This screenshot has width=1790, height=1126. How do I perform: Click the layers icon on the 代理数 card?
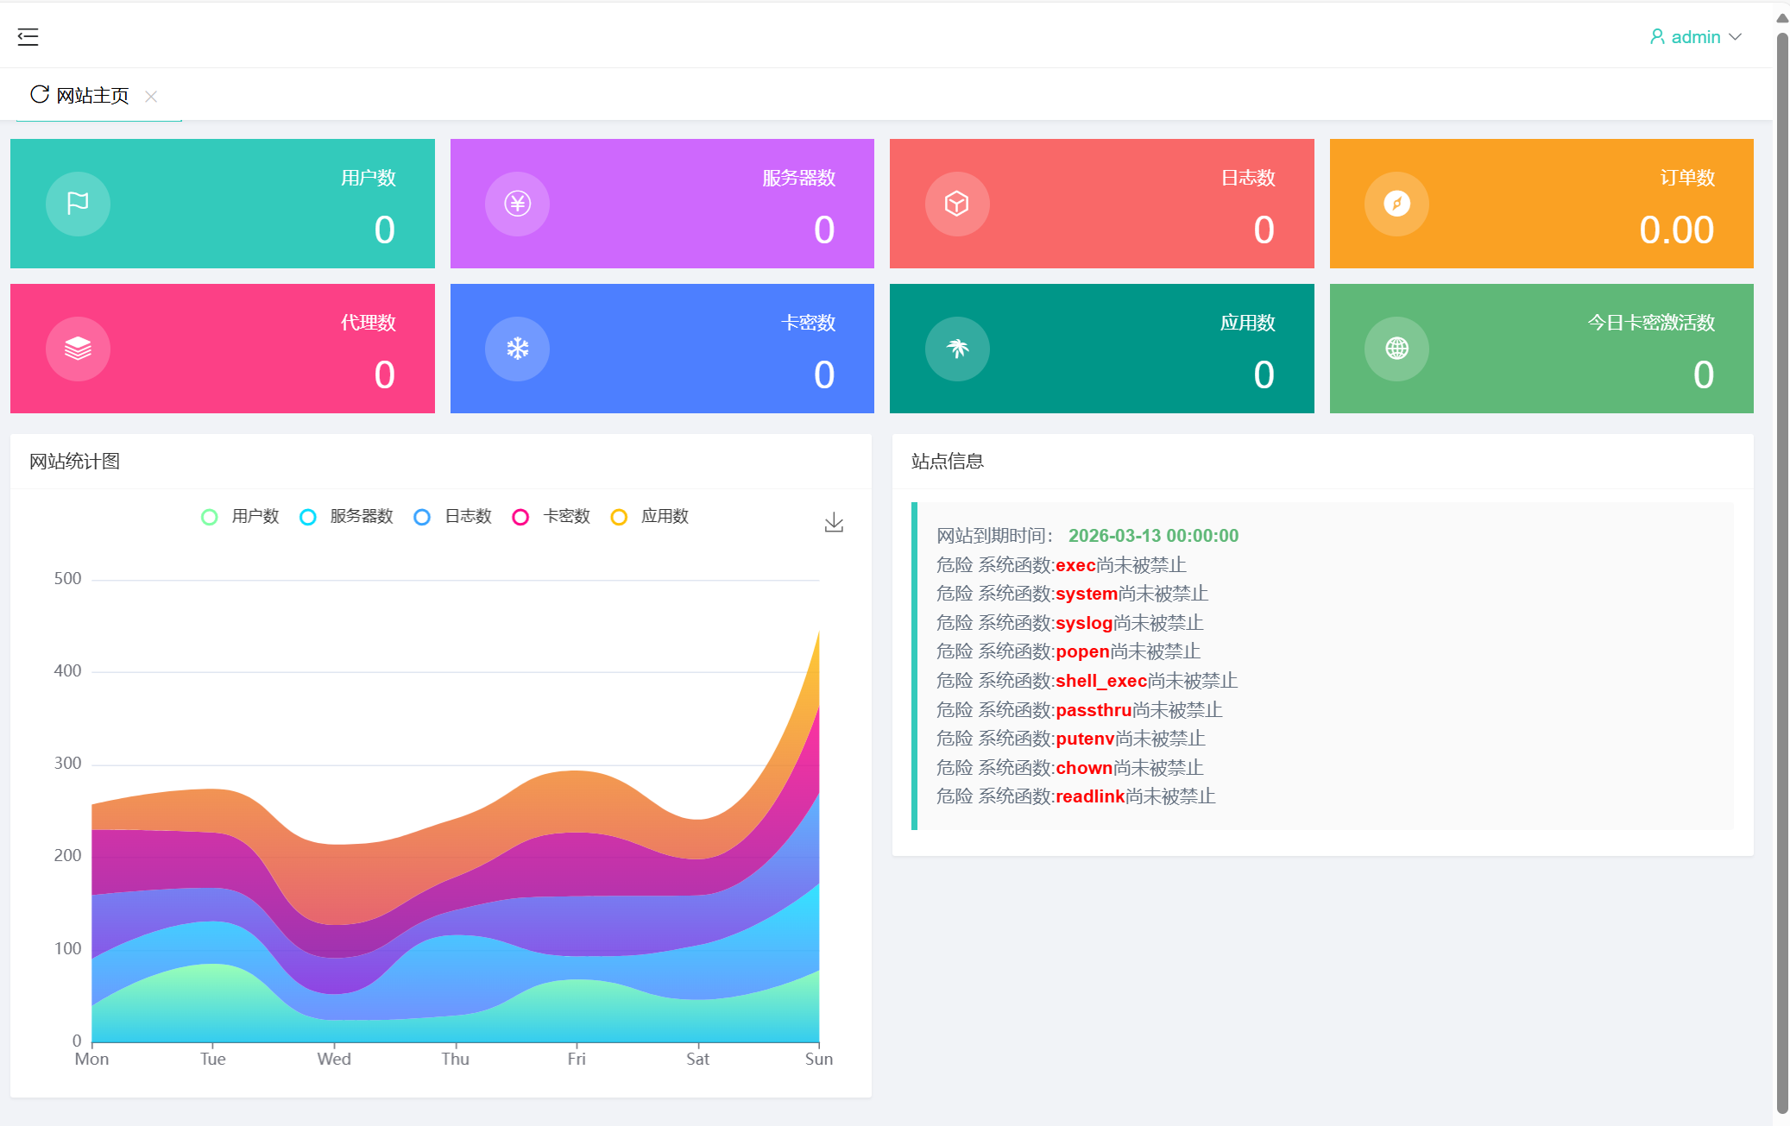pyautogui.click(x=78, y=349)
